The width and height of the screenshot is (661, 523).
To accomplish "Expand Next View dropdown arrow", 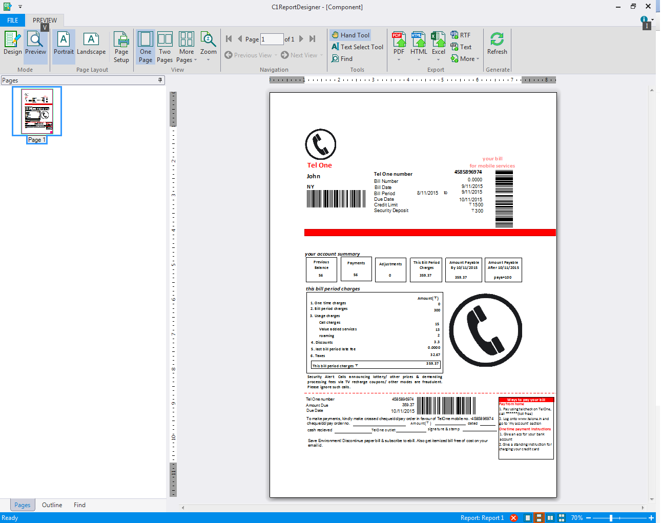I will [x=322, y=55].
